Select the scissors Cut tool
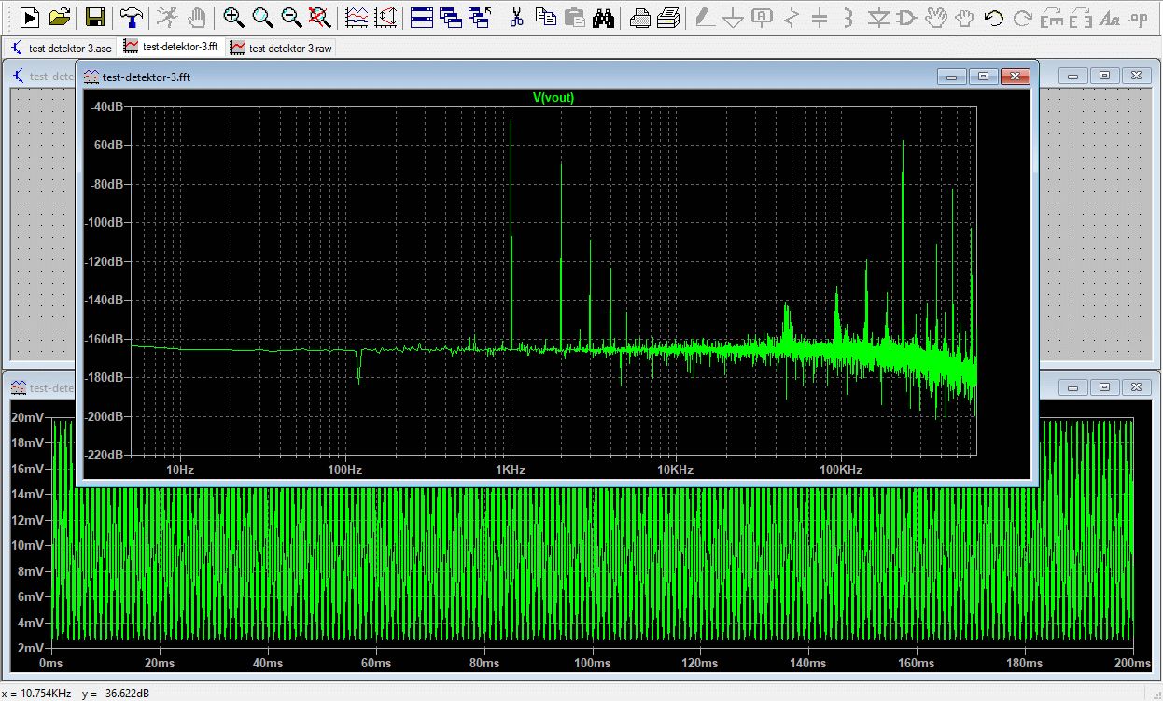1163x701 pixels. 515,17
